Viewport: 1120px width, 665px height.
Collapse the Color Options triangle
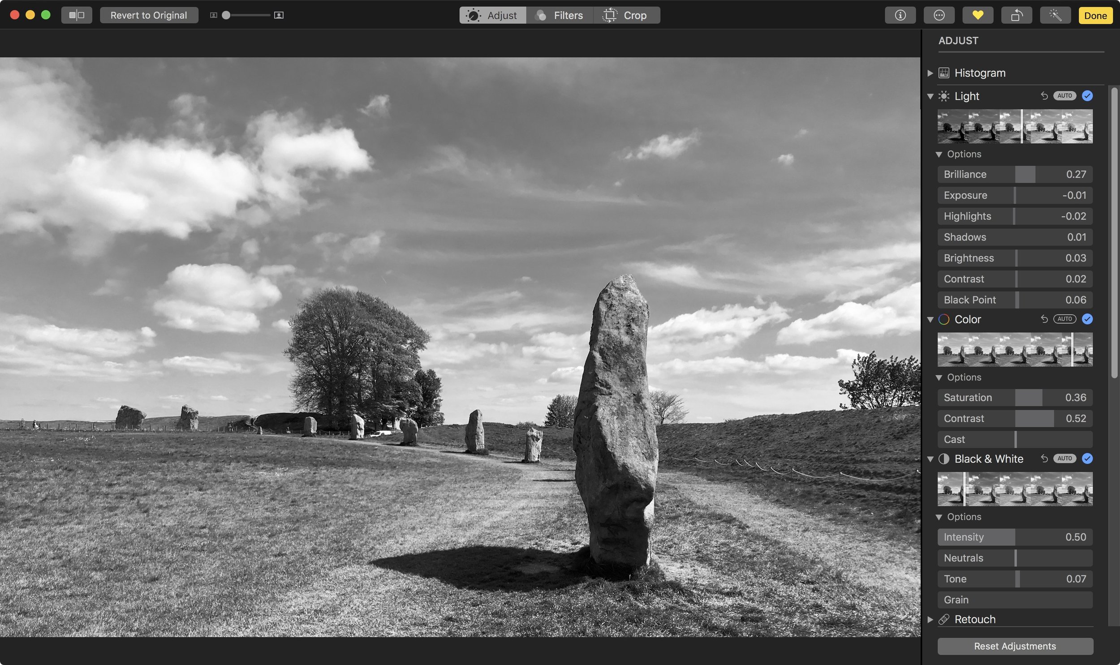click(939, 378)
